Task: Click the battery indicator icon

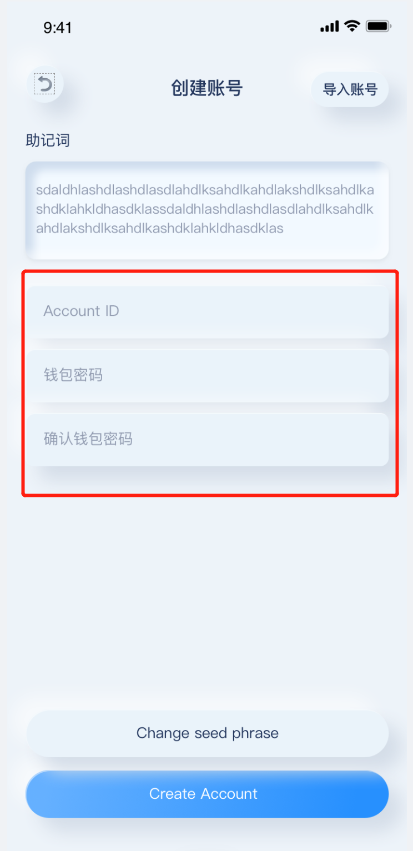Action: coord(379,26)
